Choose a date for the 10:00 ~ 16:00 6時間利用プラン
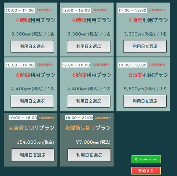The height and width of the screenshot is (176, 177). [32, 101]
